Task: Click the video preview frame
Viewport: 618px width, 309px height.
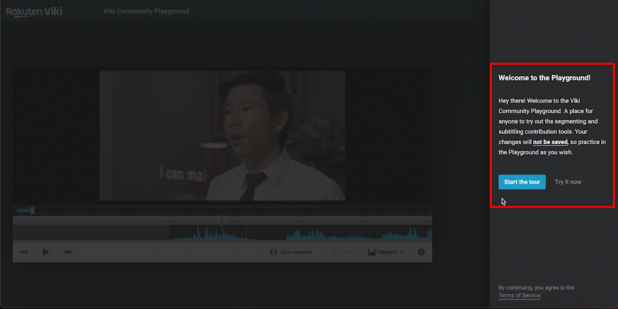Action: click(222, 135)
